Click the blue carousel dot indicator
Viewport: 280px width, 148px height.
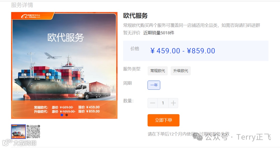point(62,115)
